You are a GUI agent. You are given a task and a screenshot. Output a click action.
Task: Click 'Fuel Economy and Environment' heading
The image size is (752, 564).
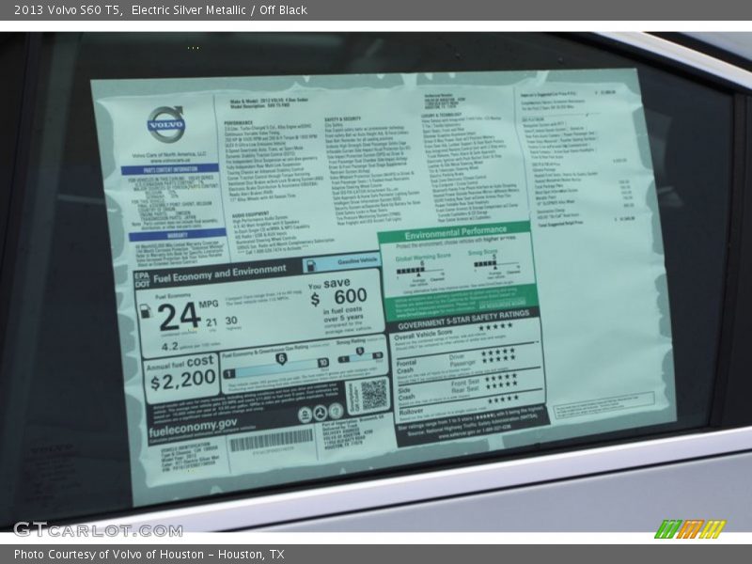click(x=220, y=274)
